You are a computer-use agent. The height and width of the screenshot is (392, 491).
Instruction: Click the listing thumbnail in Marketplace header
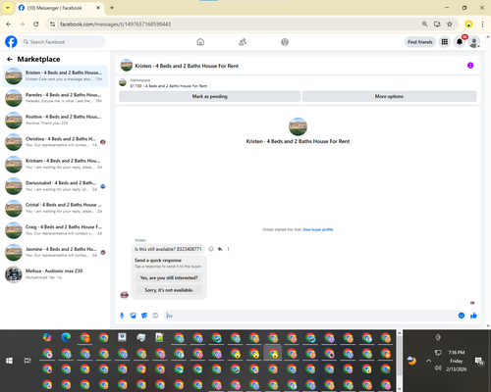[x=123, y=83]
